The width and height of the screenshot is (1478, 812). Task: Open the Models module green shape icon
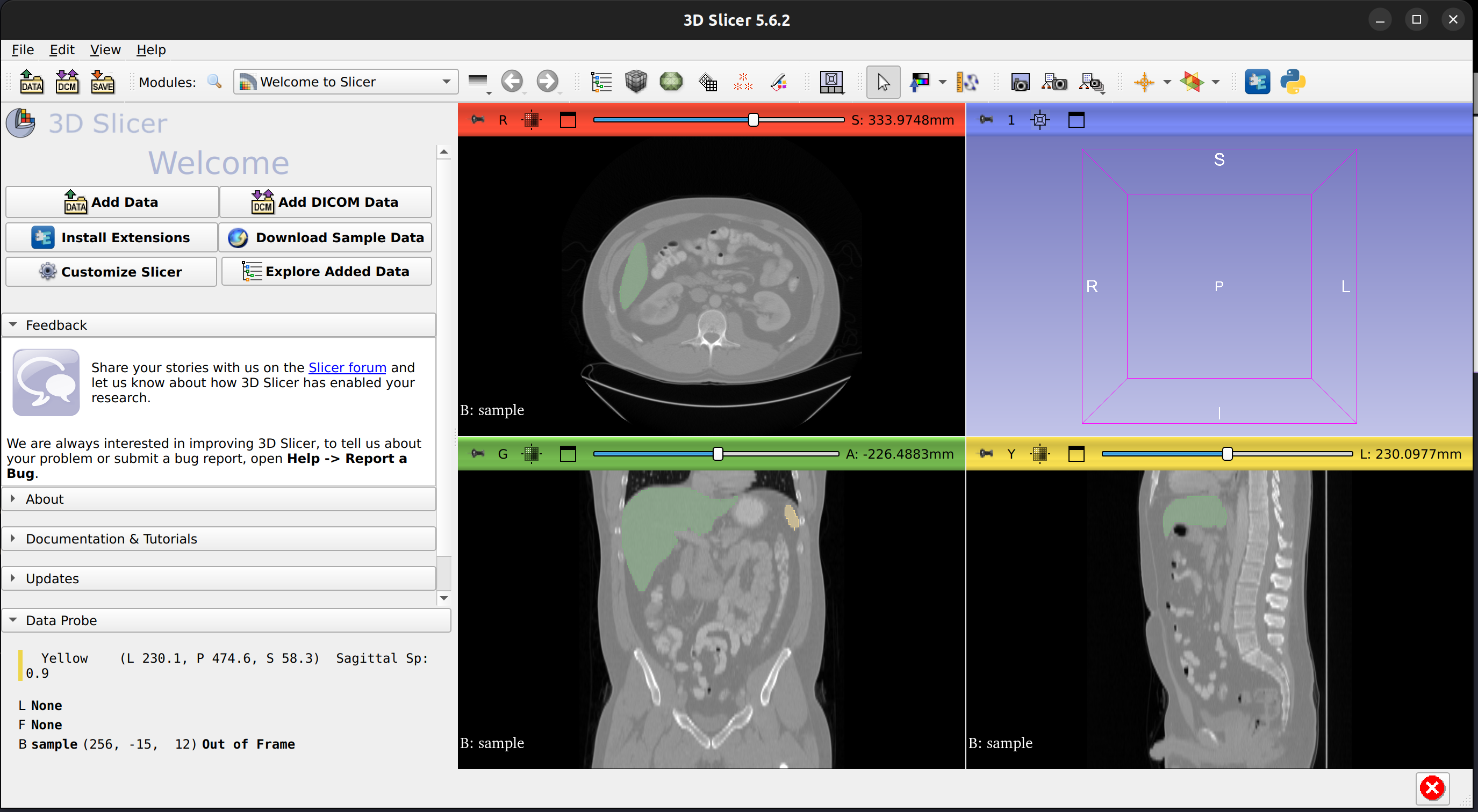[671, 82]
